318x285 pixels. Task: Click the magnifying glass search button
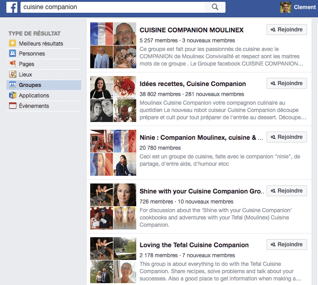[x=215, y=7]
